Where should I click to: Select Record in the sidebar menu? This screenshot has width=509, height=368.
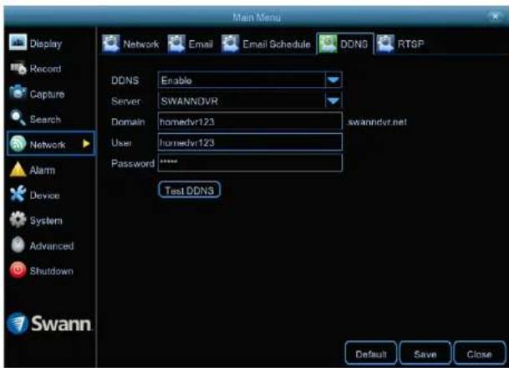coord(45,69)
